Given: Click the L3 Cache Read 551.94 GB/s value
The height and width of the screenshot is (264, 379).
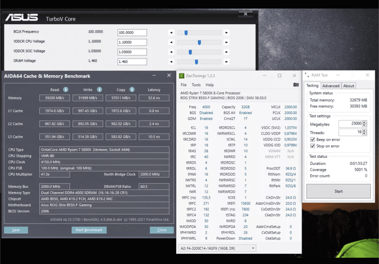Looking at the screenshot, I should point(55,137).
